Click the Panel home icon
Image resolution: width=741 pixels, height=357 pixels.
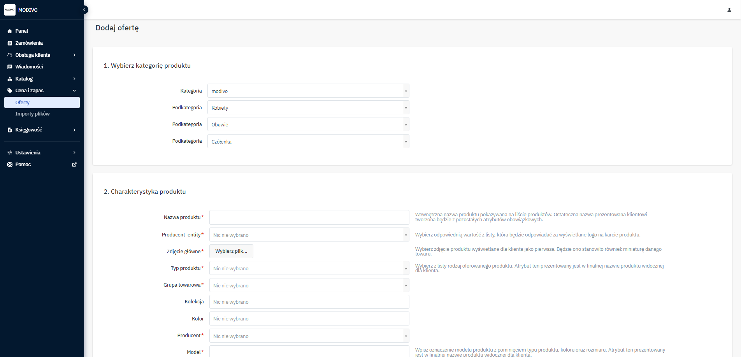coord(10,31)
